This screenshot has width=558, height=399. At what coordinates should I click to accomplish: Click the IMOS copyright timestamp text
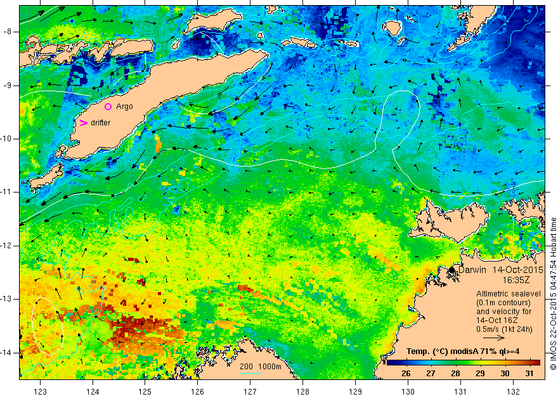click(553, 293)
